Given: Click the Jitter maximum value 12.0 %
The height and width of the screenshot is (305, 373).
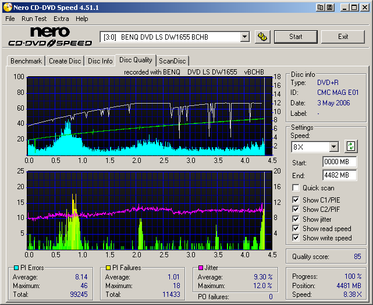Looking at the screenshot, I should [x=262, y=285].
